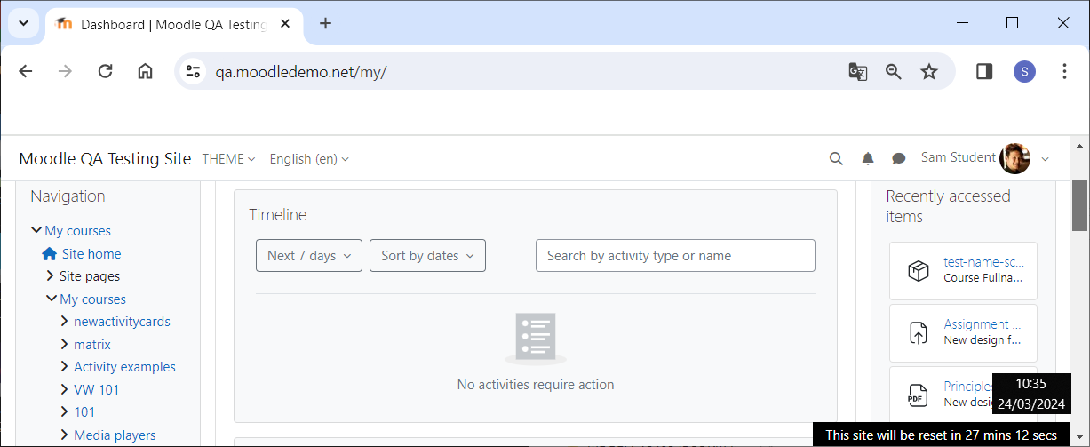Open the THEME dropdown menu
Viewport: 1090px width, 447px height.
pos(228,159)
